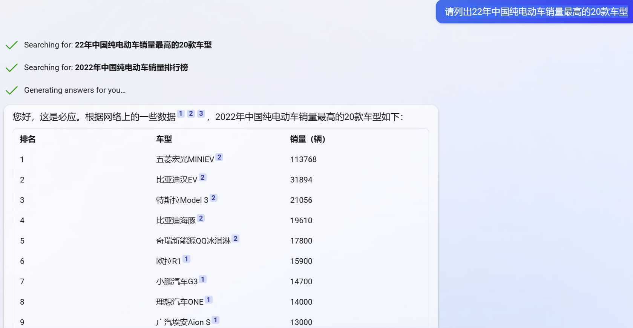This screenshot has width=633, height=328.
Task: Click citation 1 in the intro sentence
Action: click(181, 113)
